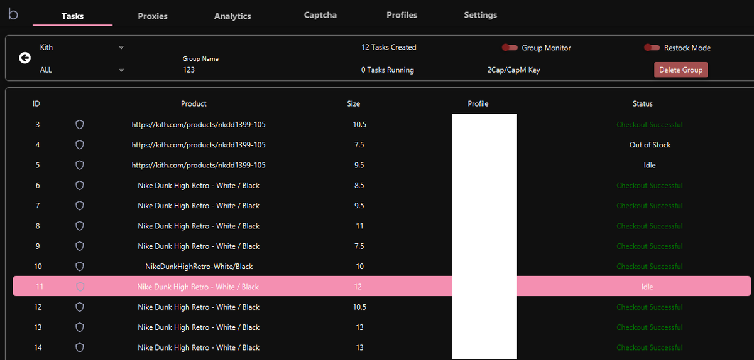The height and width of the screenshot is (360, 754).
Task: Click shield icon on task 13 row
Action: point(80,327)
